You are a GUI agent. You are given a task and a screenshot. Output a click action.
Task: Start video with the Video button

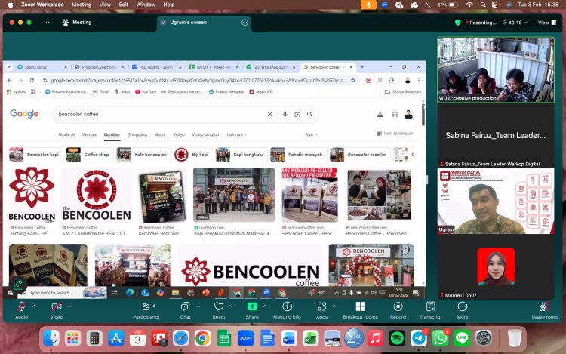pos(57,310)
